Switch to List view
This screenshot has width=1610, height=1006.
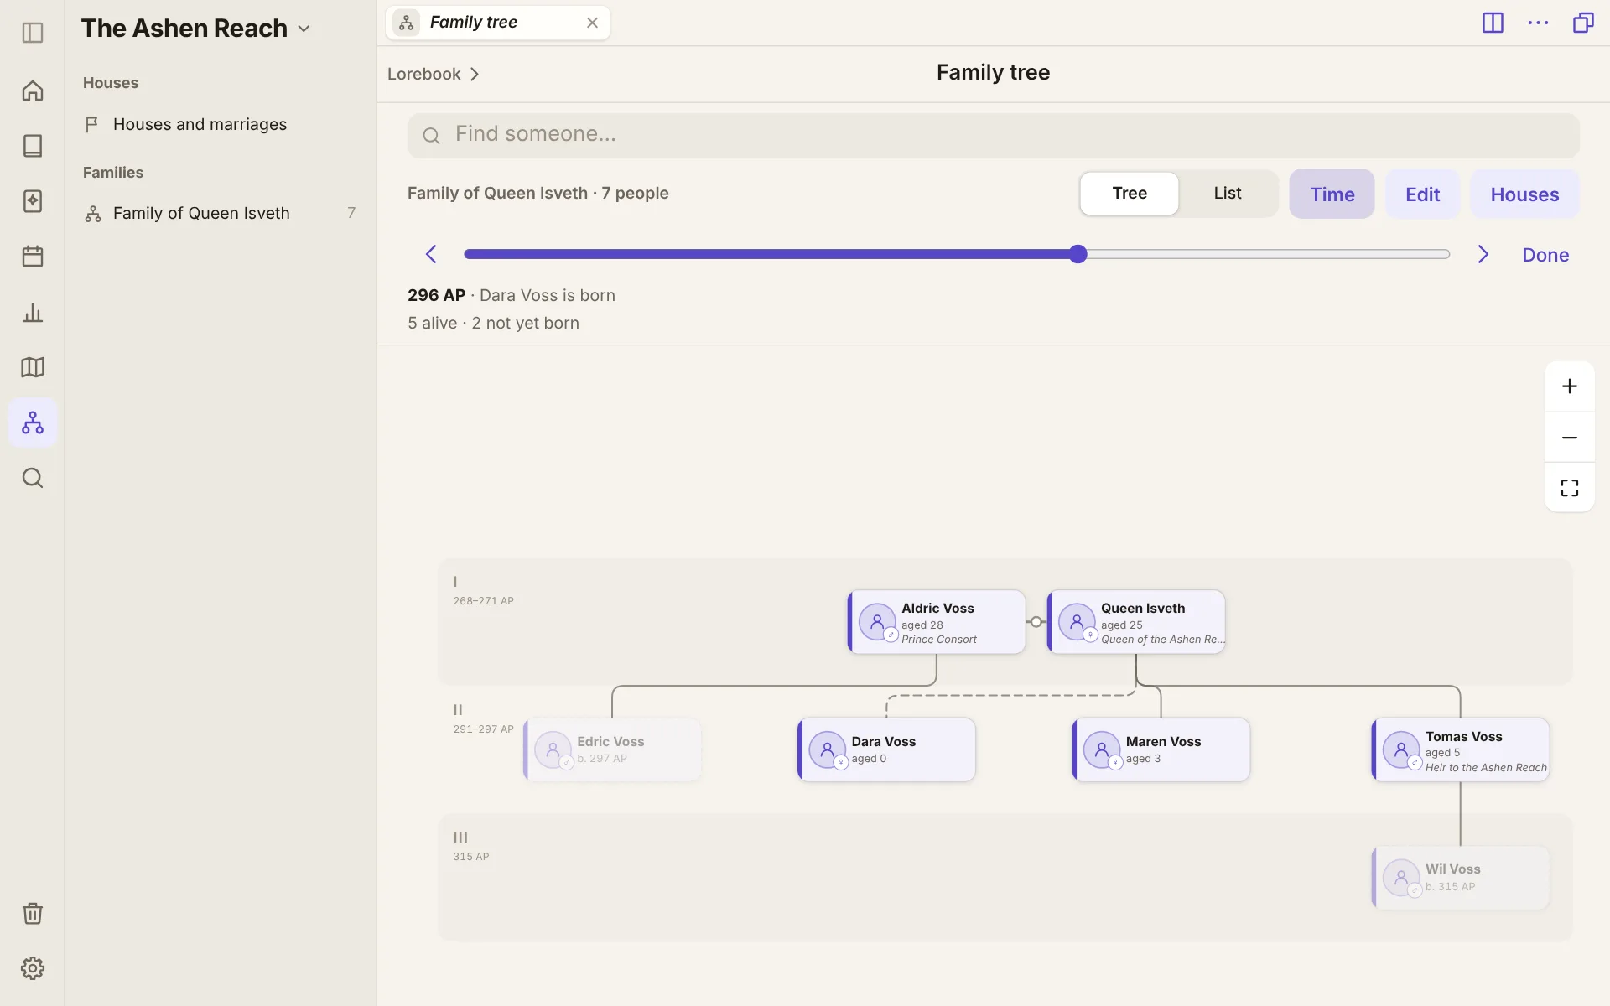1228,194
